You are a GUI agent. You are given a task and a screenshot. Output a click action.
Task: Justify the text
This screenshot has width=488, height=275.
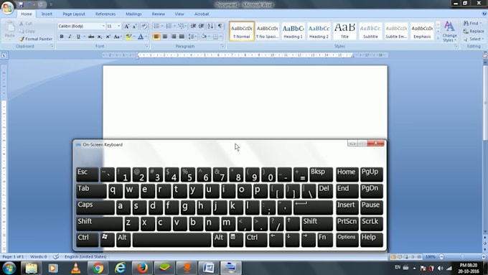pos(182,37)
